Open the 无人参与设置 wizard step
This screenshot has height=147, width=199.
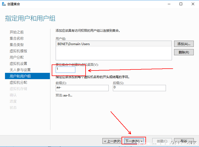click(20, 70)
